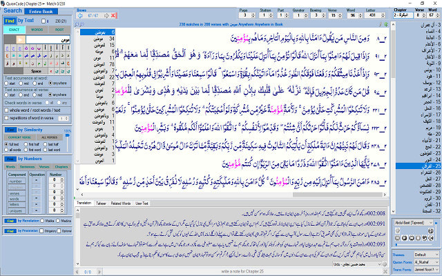This screenshot has width=442, height=276.
Task: Switch to the Tafseer tab
Action: (100, 204)
